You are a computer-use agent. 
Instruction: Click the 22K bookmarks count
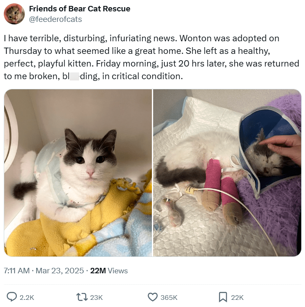(237, 297)
